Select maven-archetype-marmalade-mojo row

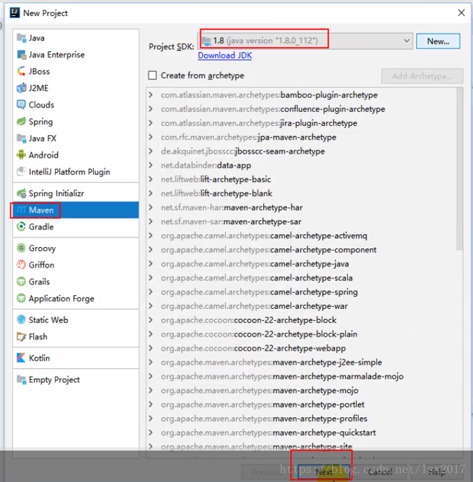tap(302, 376)
